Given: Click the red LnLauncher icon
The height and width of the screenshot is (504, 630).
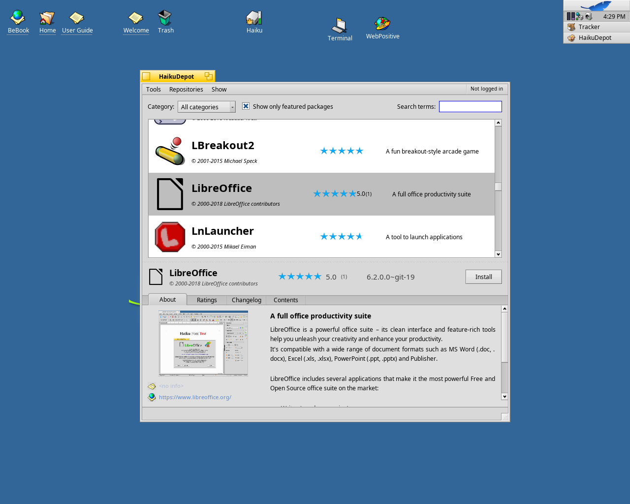Looking at the screenshot, I should point(170,237).
